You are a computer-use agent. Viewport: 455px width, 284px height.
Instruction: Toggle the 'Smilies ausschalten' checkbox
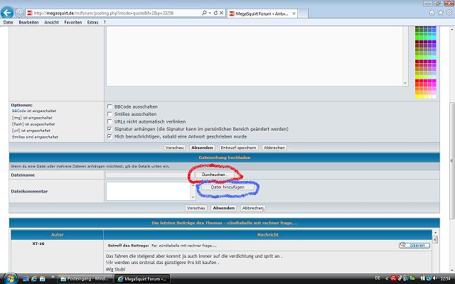pyautogui.click(x=109, y=114)
